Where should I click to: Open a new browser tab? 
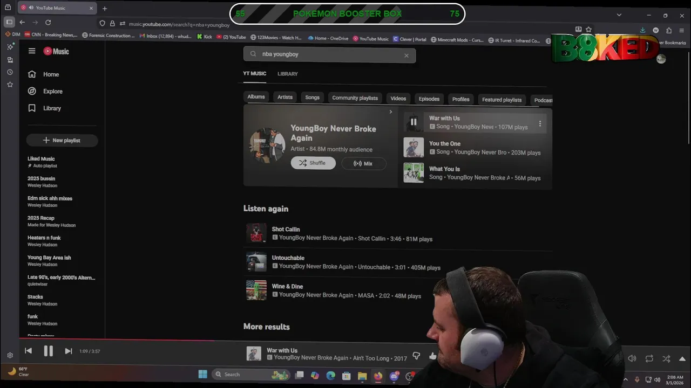point(105,8)
